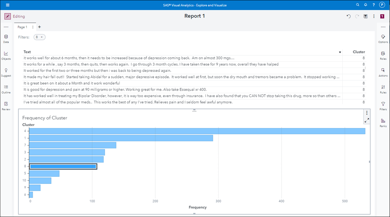Viewport: 390px width, 217px height.
Task: Open Page 1 tab options menu
Action: (x=33, y=27)
